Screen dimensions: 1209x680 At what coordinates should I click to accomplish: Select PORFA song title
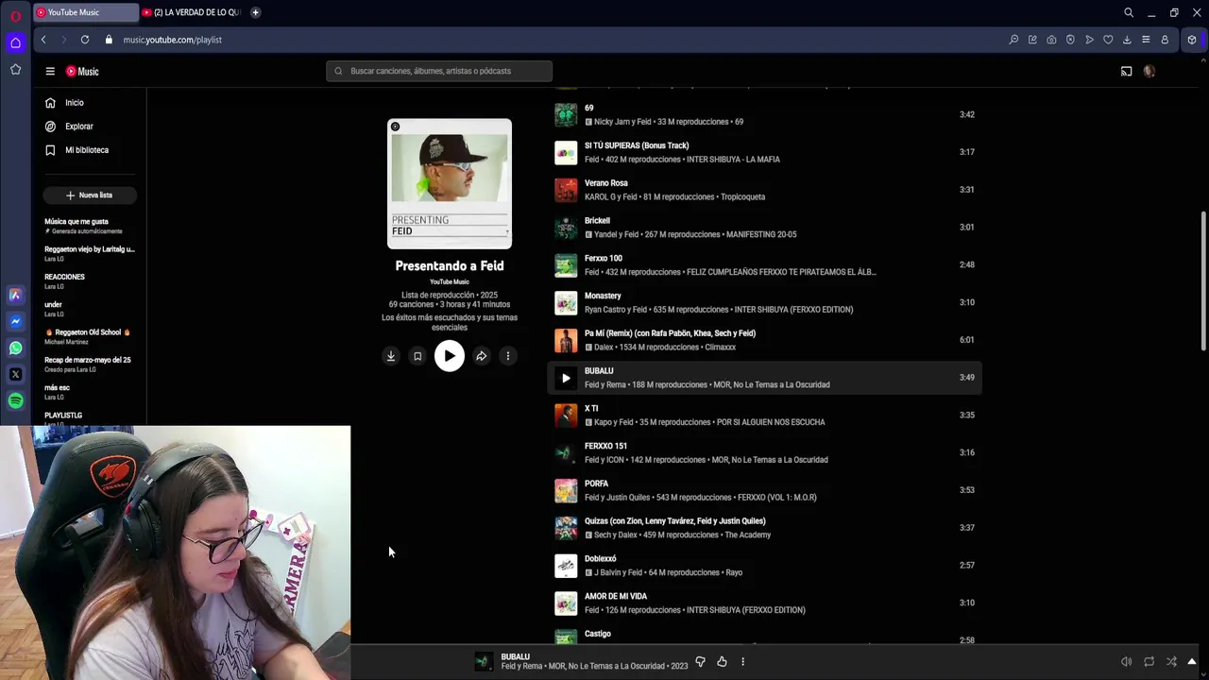click(x=596, y=484)
